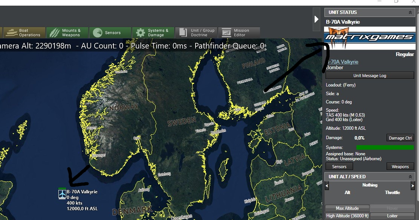Click the Regular proficiency label

coord(405,55)
